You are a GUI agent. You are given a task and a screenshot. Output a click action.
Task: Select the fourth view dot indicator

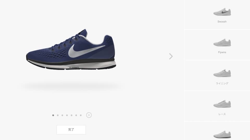67,115
